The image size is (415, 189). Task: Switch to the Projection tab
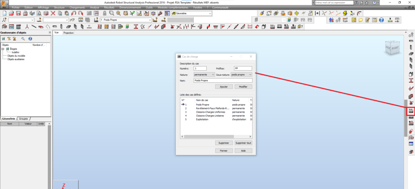(68, 32)
